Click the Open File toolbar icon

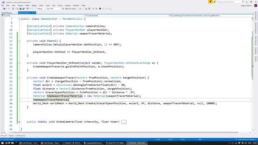pos(17,9)
